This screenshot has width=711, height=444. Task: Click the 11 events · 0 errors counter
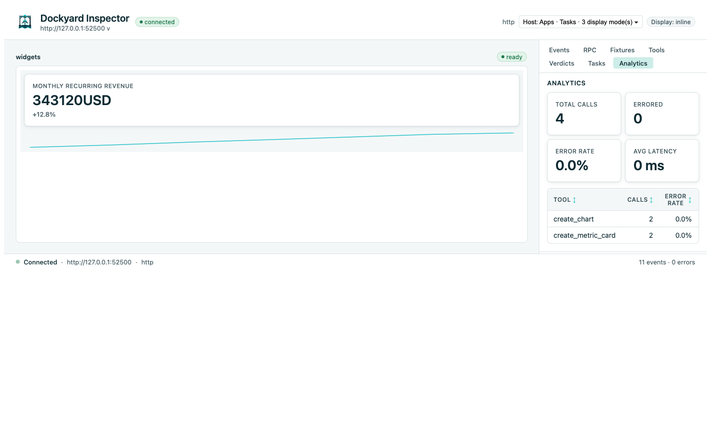[x=667, y=262]
